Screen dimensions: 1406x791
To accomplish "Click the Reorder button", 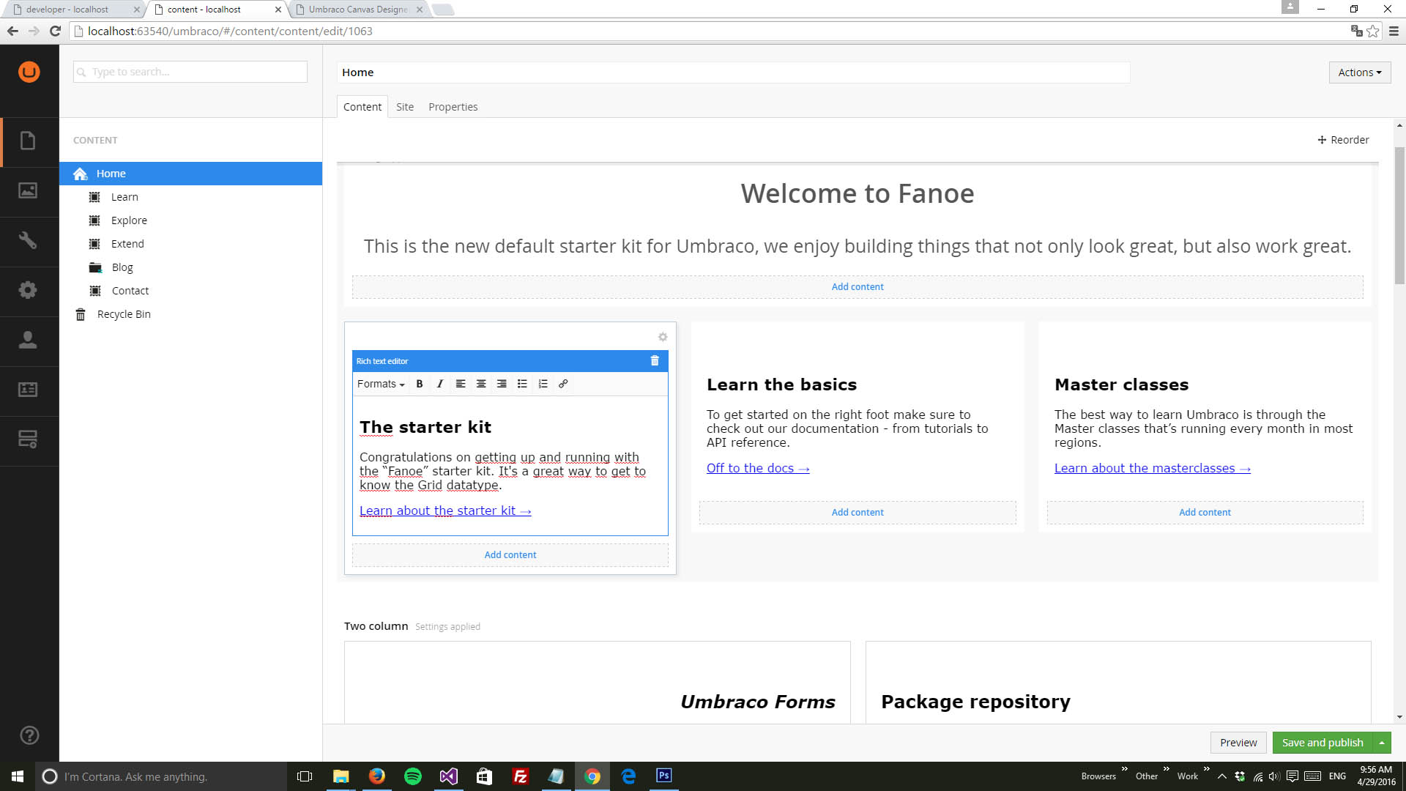I will [x=1343, y=140].
